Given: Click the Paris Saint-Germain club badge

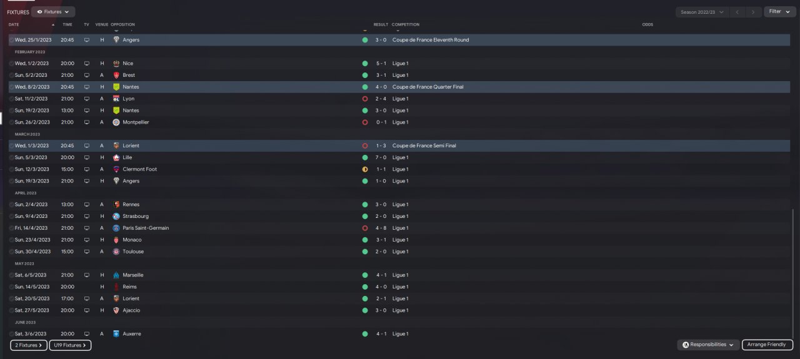Looking at the screenshot, I should coord(116,228).
